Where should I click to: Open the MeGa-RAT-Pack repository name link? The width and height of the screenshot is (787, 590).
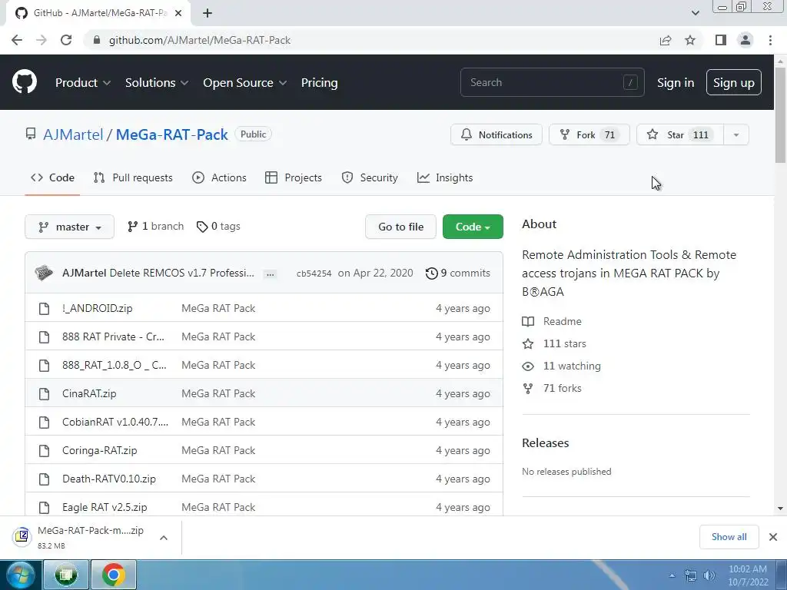point(171,134)
